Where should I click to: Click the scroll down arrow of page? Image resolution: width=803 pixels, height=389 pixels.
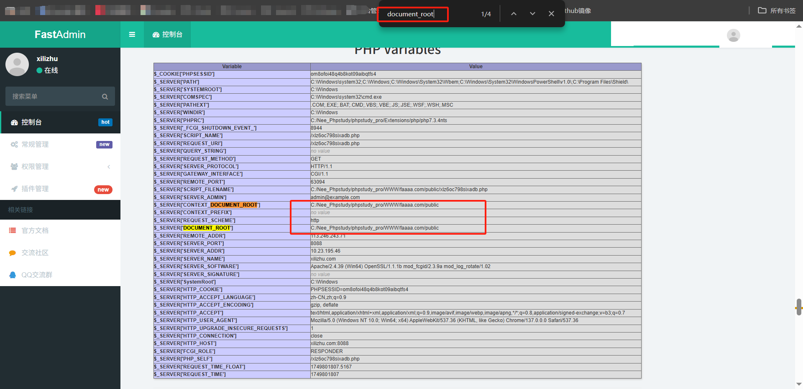coord(799,384)
